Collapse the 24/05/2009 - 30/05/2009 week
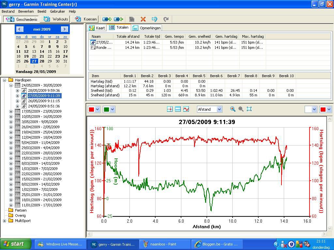Viewport: 334px width, 250px height. [x=11, y=86]
